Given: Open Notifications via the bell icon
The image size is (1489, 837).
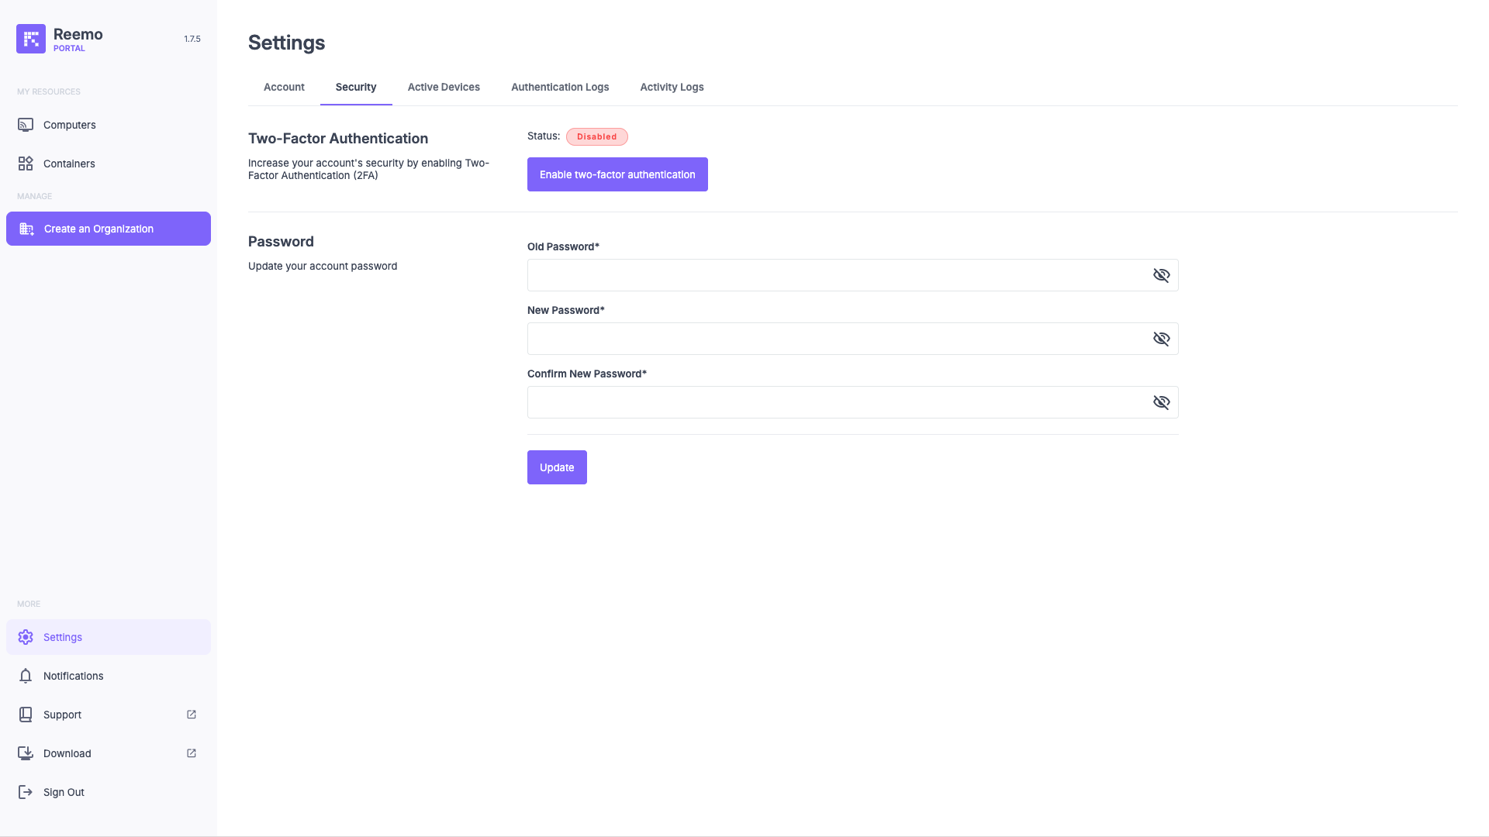Looking at the screenshot, I should [26, 676].
